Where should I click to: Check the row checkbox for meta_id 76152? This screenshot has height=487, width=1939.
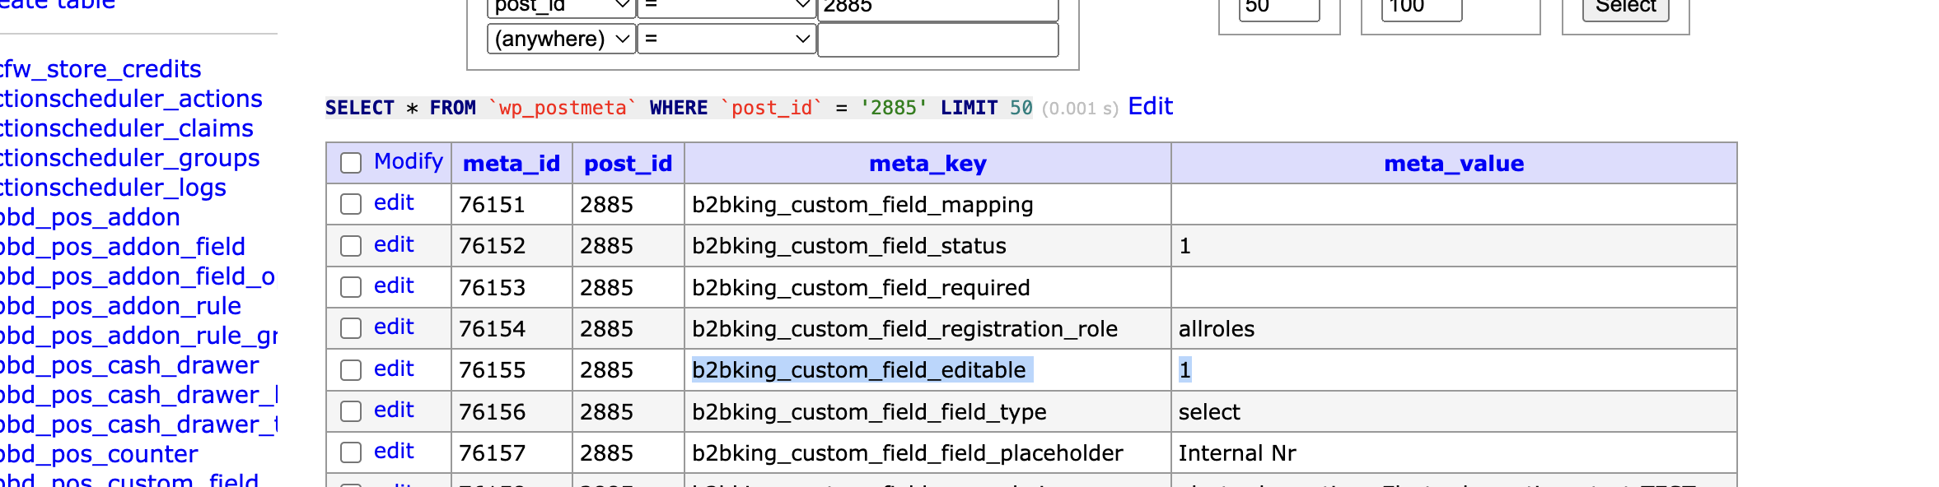tap(351, 246)
